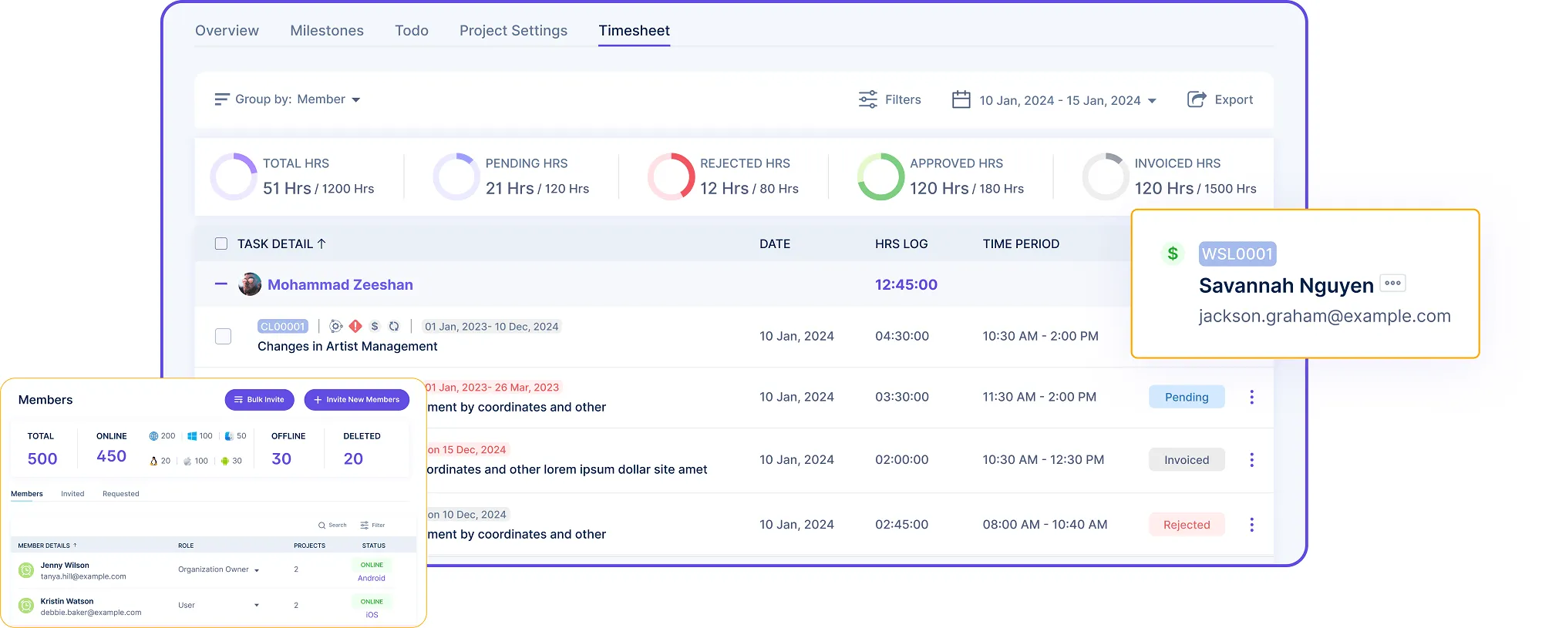The image size is (1542, 628).
Task: Click the WSL0001 ID tag
Action: point(1237,254)
